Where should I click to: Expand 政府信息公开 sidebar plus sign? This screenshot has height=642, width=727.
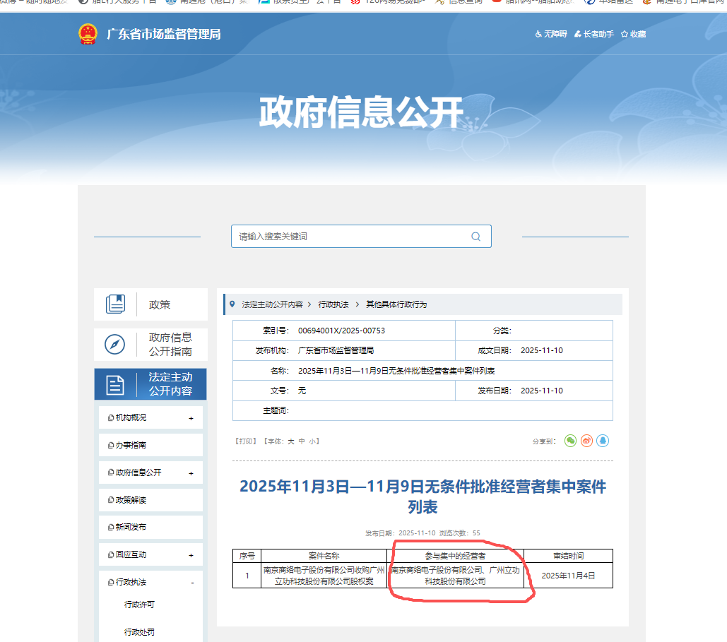191,473
